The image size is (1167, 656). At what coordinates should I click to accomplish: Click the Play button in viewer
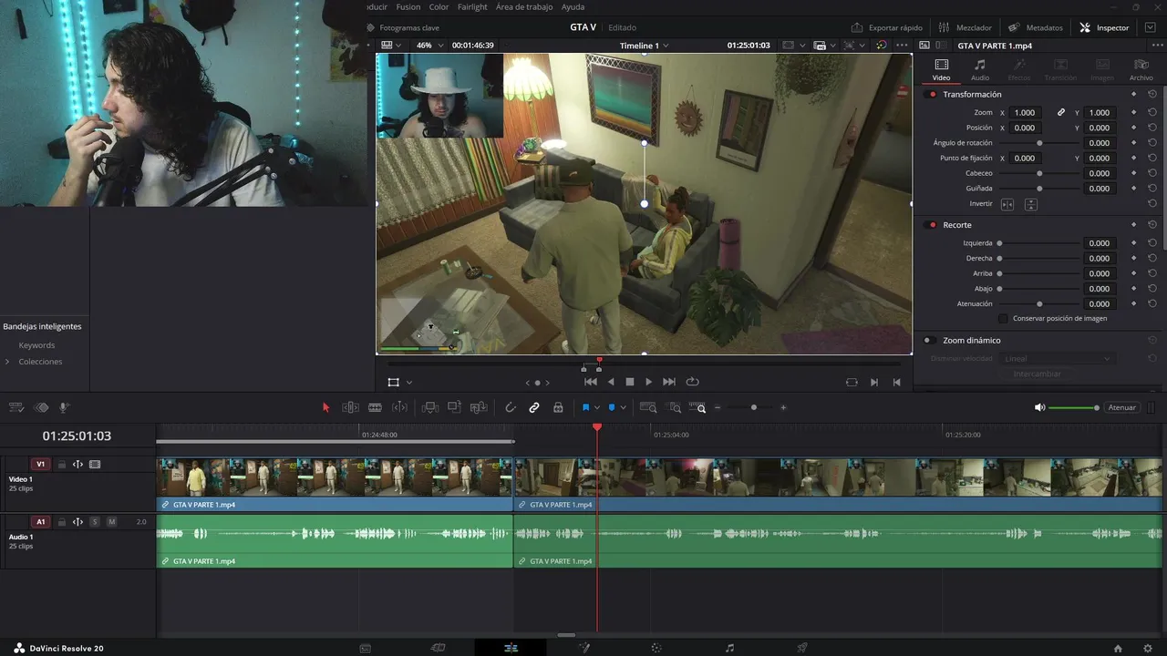[x=648, y=382]
